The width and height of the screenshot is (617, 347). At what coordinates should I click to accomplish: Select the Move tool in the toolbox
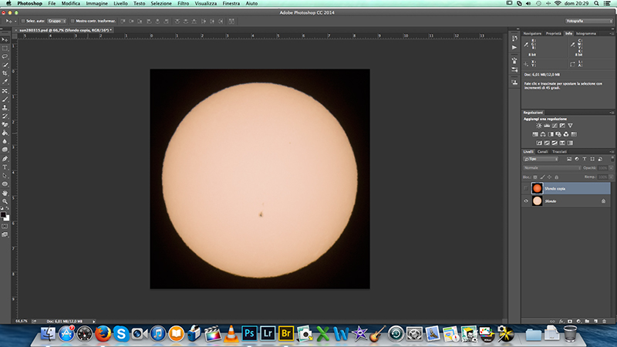point(5,39)
